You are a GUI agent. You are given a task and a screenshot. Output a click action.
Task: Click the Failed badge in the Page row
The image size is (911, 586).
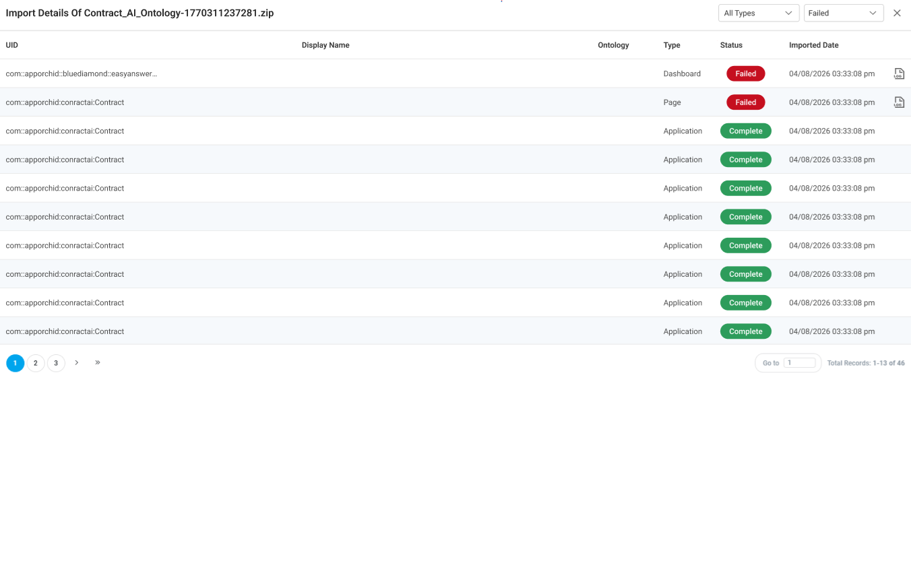(746, 102)
